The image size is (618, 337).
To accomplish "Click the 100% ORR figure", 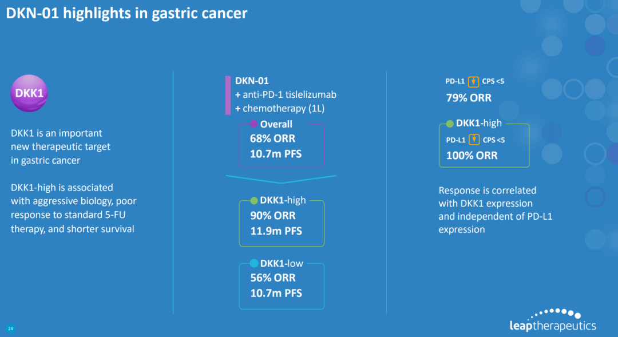I will 472,155.
